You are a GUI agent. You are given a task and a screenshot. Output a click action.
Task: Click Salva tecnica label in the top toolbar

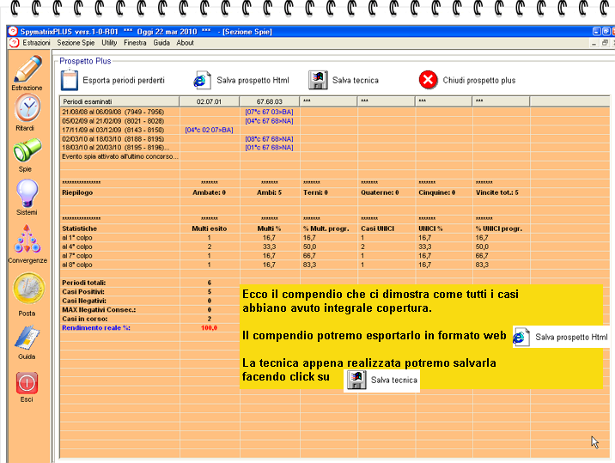pos(356,80)
